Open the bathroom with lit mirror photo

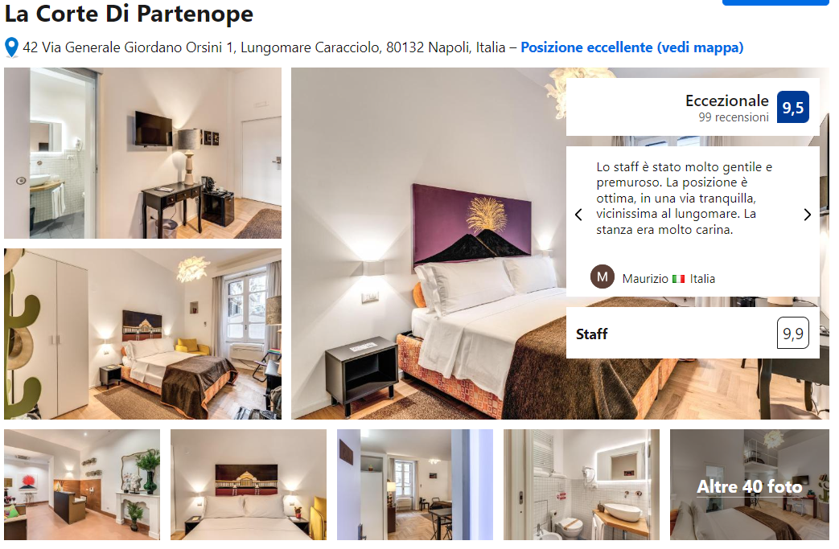[581, 485]
